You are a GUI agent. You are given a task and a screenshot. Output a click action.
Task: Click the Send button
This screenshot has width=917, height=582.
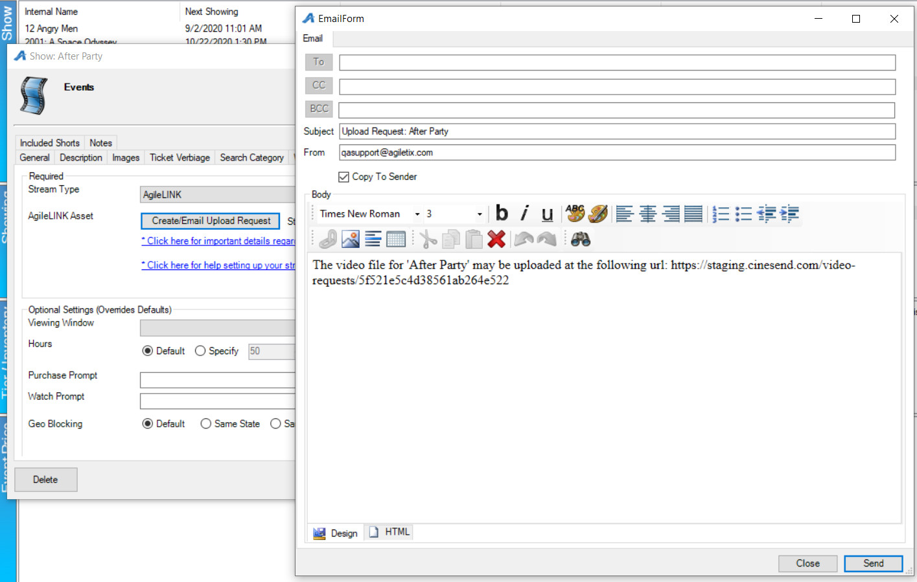(x=873, y=564)
